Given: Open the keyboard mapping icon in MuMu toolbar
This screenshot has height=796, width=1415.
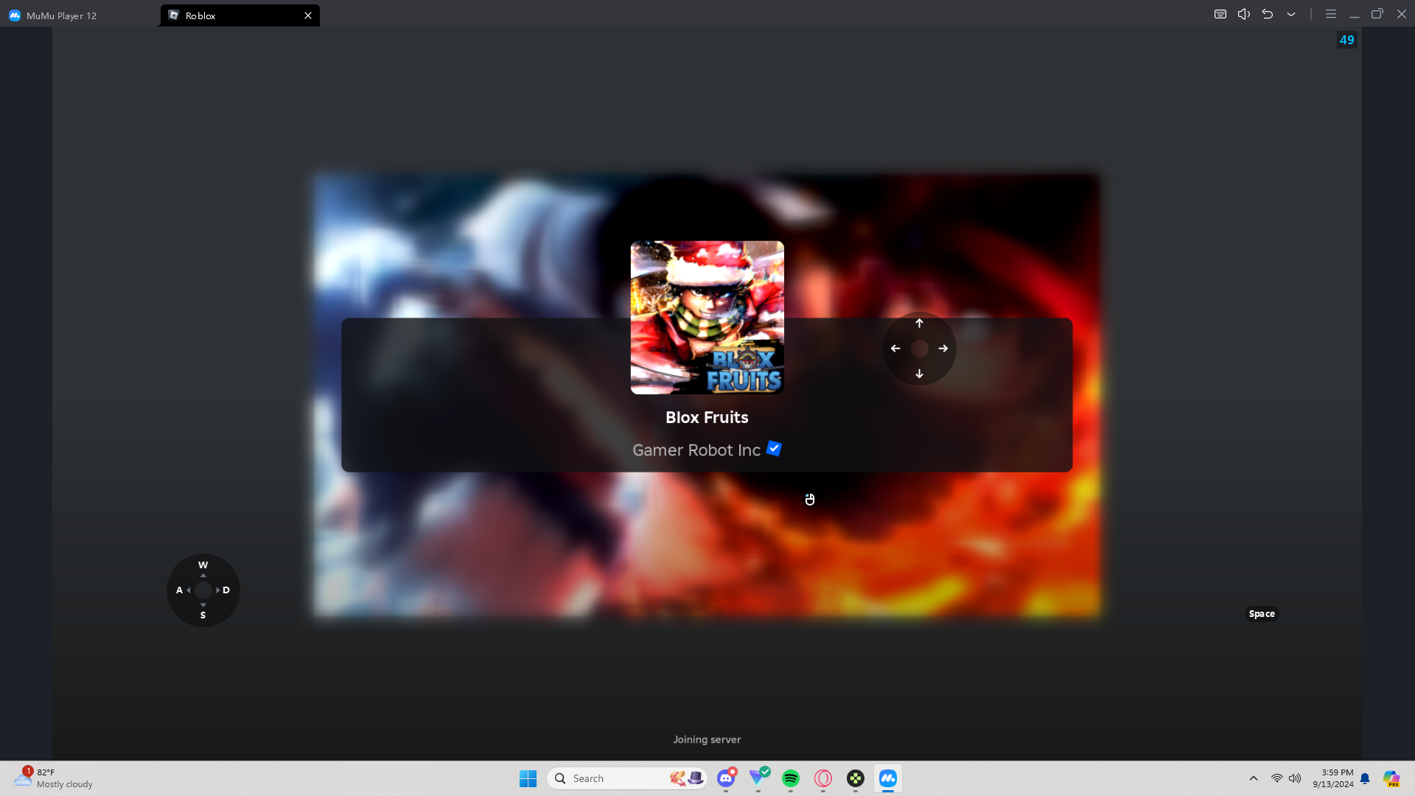Looking at the screenshot, I should [x=1220, y=14].
